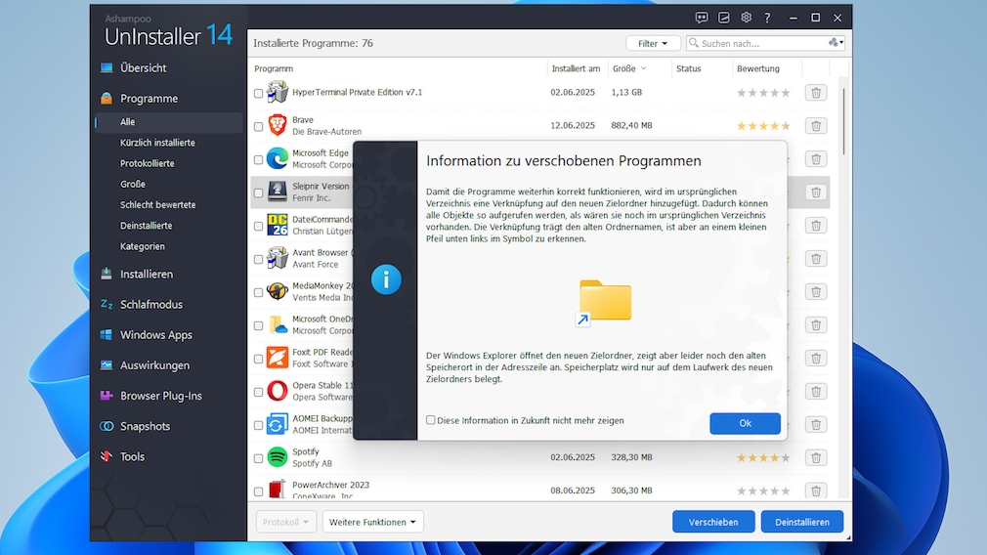Open the Filter dropdown
Screen dimensions: 987x555
pyautogui.click(x=653, y=44)
